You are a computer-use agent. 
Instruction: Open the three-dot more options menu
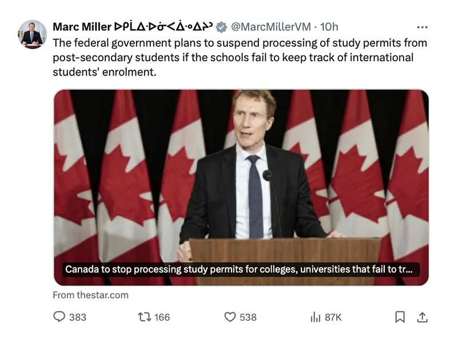point(422,27)
